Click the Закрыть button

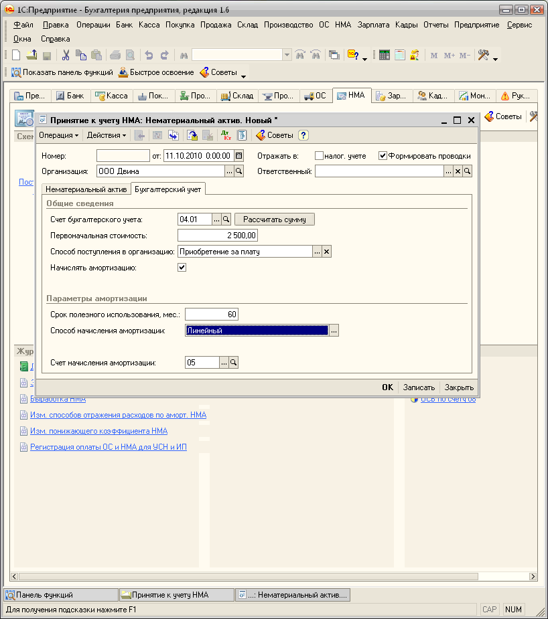tap(459, 387)
